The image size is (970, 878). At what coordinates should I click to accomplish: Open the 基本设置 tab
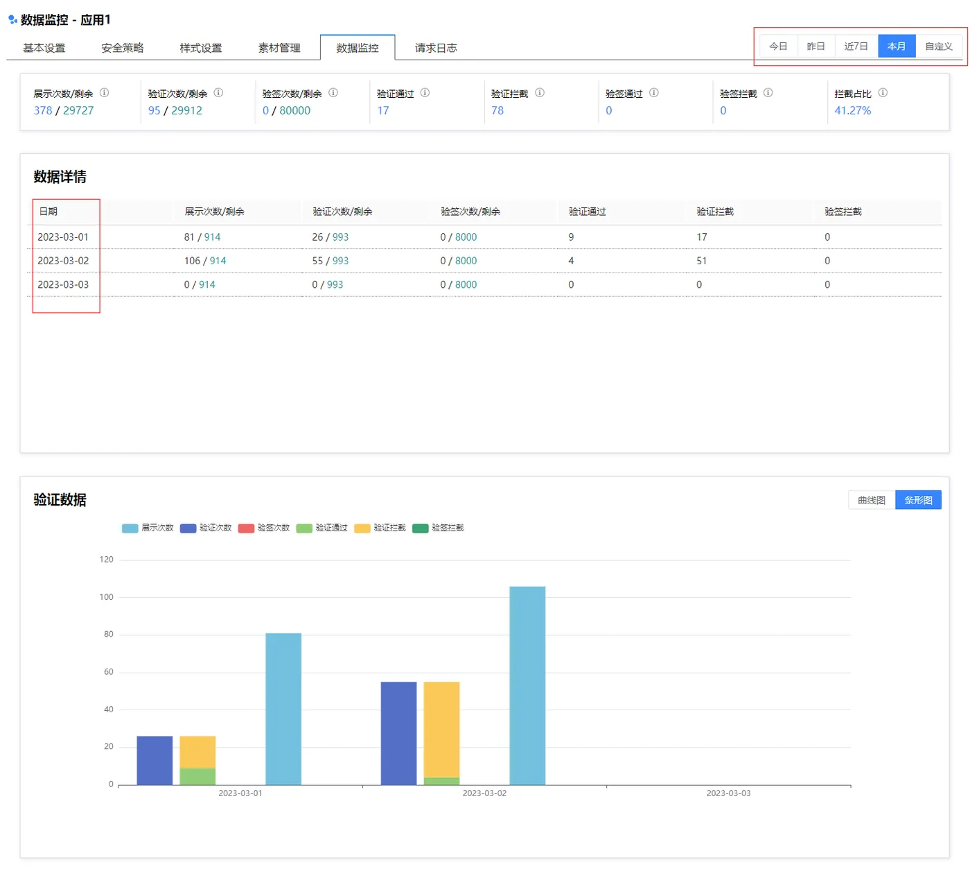[x=44, y=48]
